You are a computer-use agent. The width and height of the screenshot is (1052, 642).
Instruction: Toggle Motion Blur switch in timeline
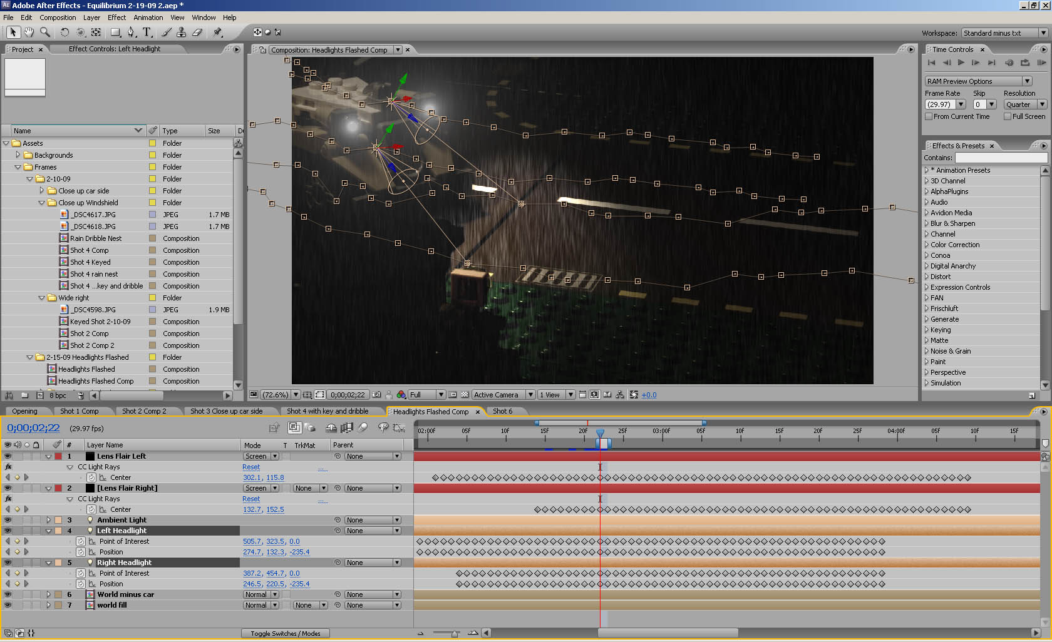363,428
